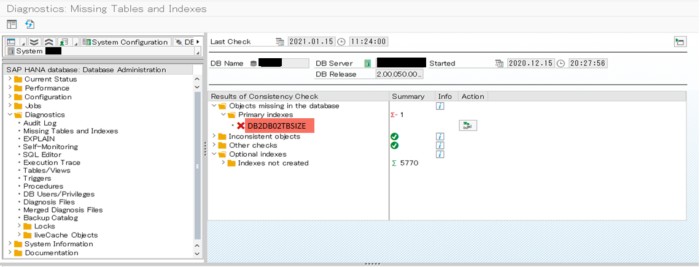This screenshot has height=267, width=700.
Task: Click the System selector field
Action: coord(103,51)
